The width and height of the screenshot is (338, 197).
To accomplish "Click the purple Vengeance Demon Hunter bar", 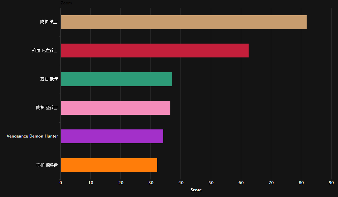I will pyautogui.click(x=112, y=136).
